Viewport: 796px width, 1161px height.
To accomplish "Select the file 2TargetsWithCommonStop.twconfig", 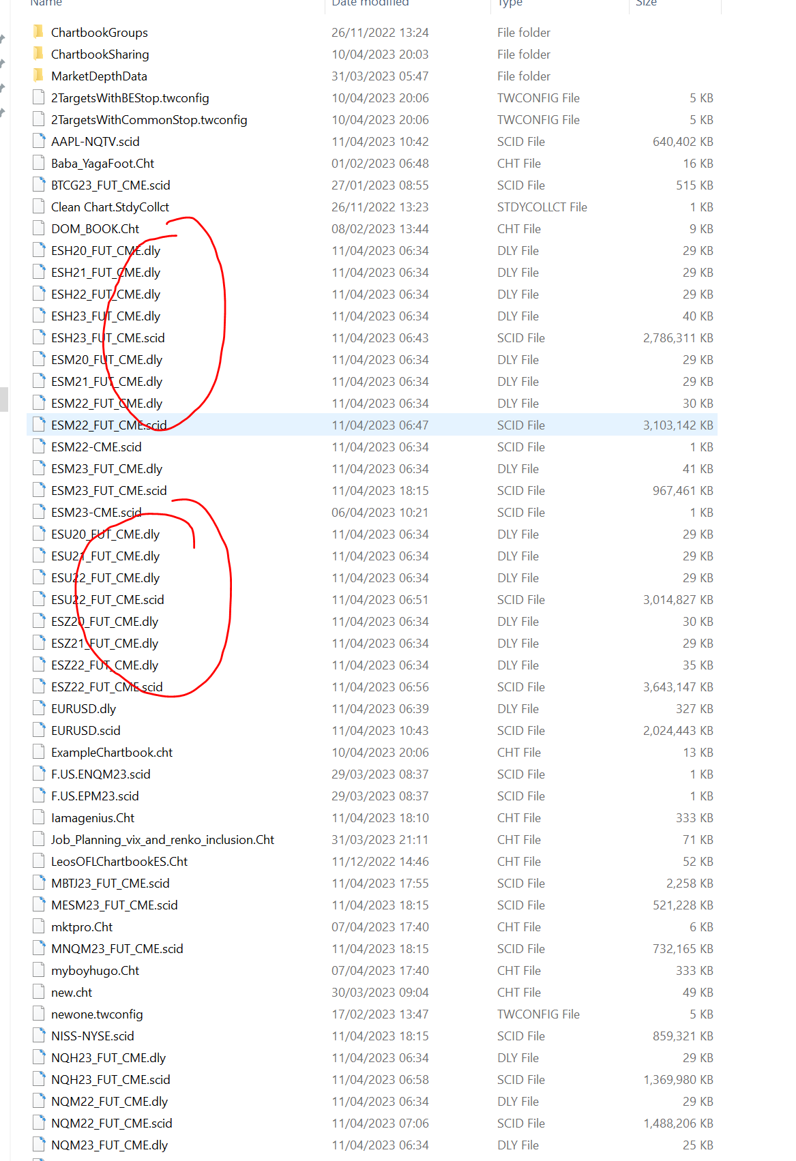I will (x=149, y=119).
